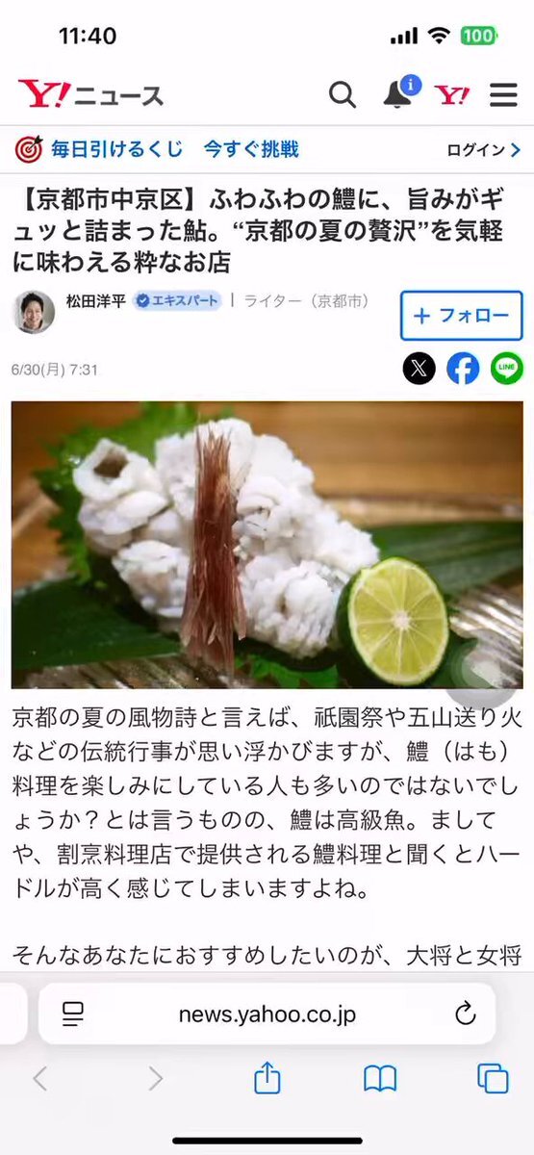This screenshot has width=534, height=1155.
Task: Tap the red Yahoo! logo icon
Action: tap(451, 94)
